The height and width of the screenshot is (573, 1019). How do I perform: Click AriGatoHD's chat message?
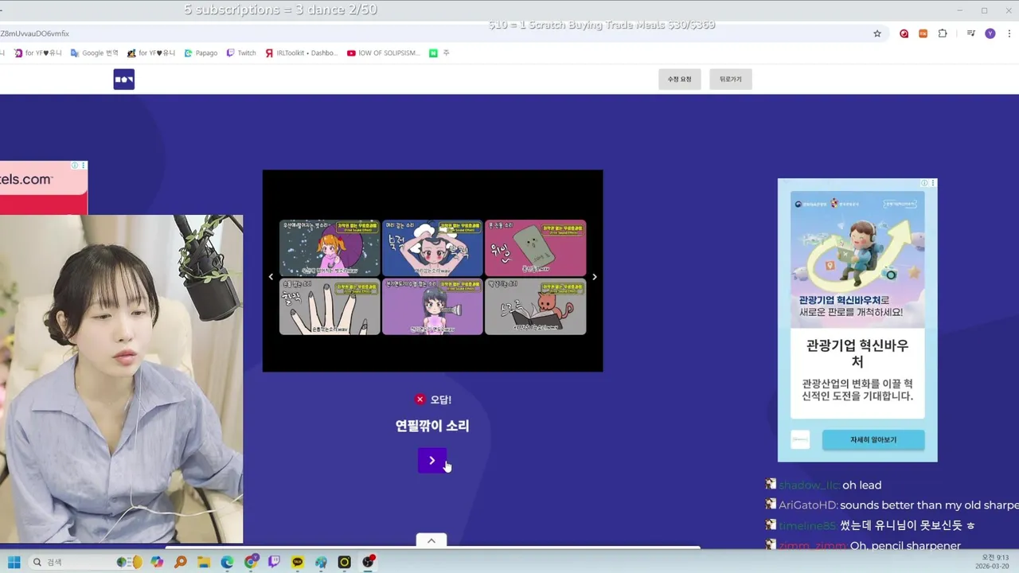click(892, 505)
